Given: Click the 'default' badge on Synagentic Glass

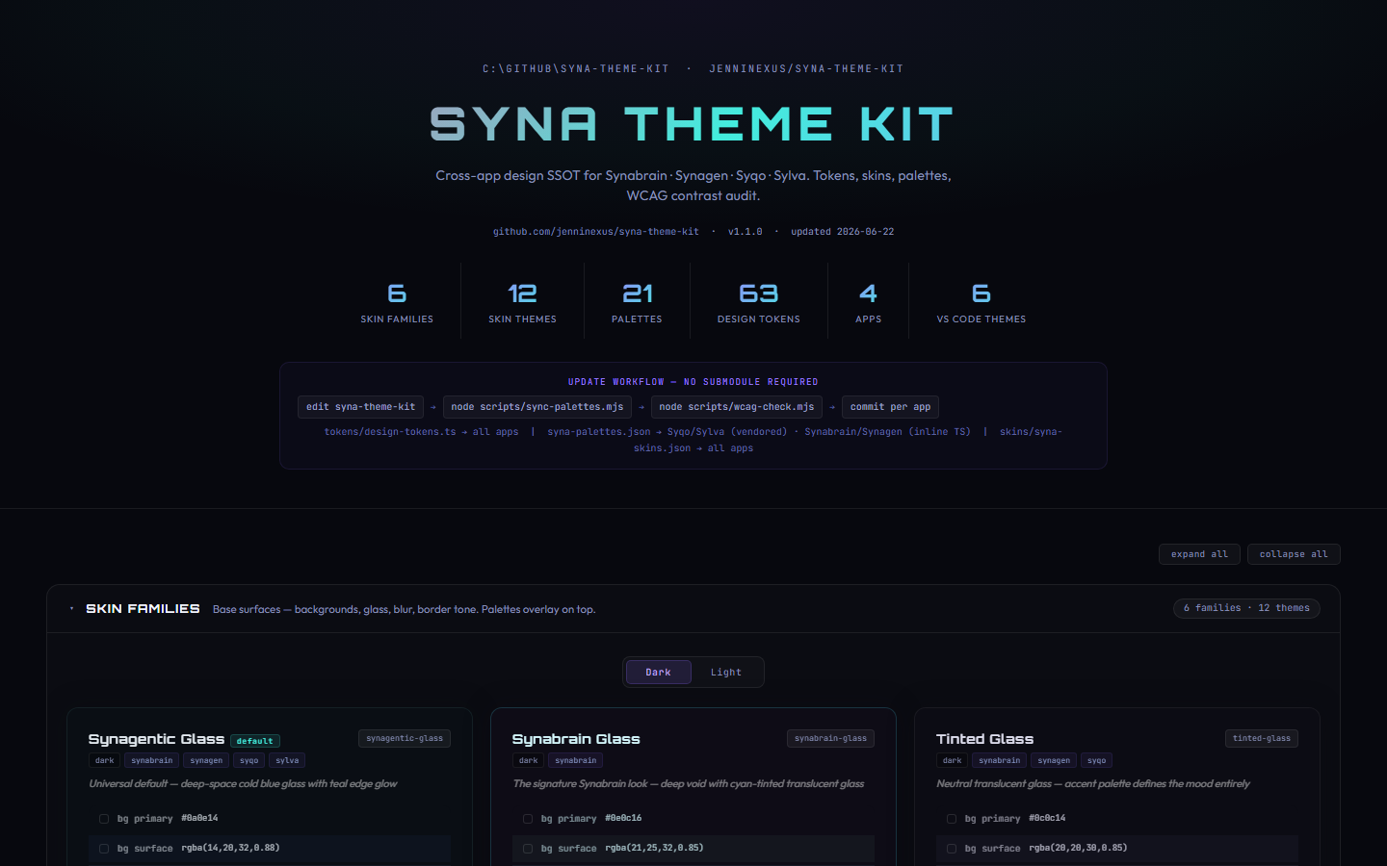Looking at the screenshot, I should coord(255,741).
